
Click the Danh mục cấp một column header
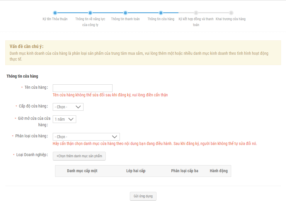[82, 171]
